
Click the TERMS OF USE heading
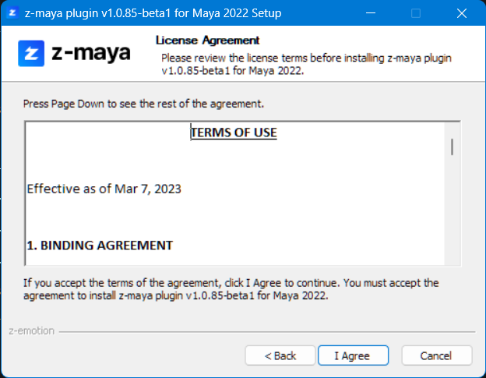(234, 132)
